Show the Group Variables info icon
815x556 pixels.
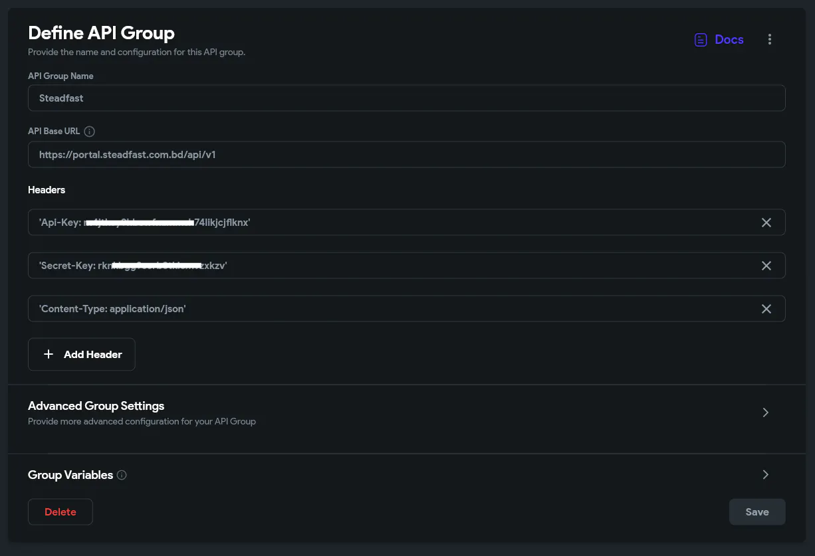click(x=122, y=475)
